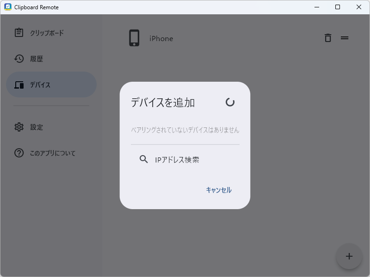Viewport: 370px width, 277px height.
Task: Cancel the dialog with the キャンセル button
Action: pyautogui.click(x=218, y=190)
